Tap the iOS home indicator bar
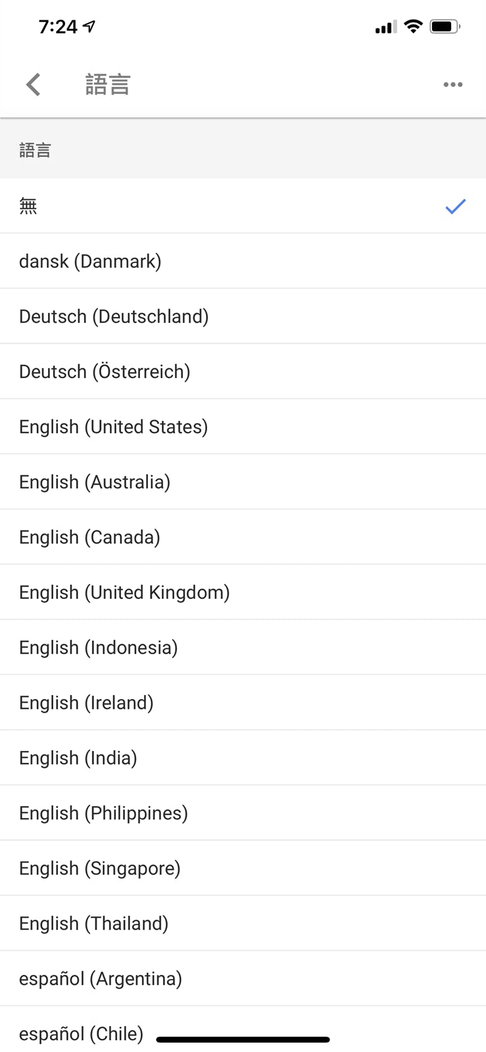 [x=243, y=1040]
